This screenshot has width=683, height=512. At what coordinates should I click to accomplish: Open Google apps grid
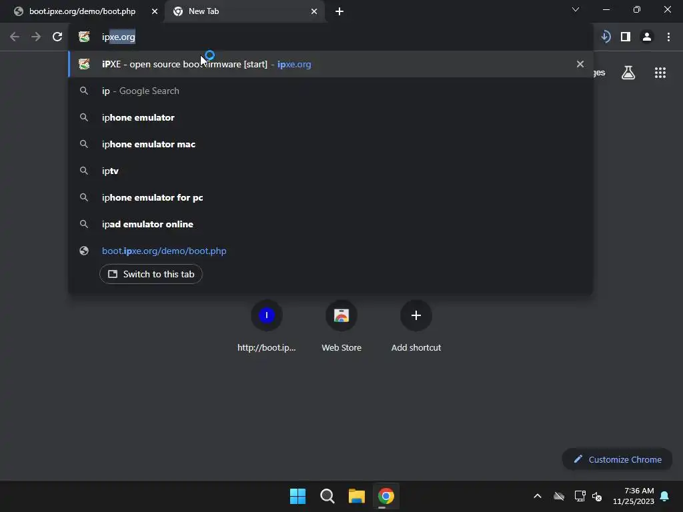pyautogui.click(x=660, y=73)
